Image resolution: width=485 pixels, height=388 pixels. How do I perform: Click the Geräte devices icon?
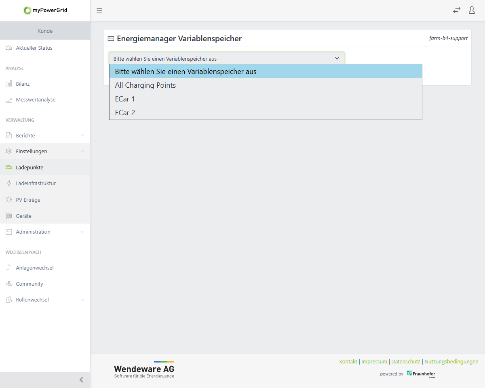(8, 216)
